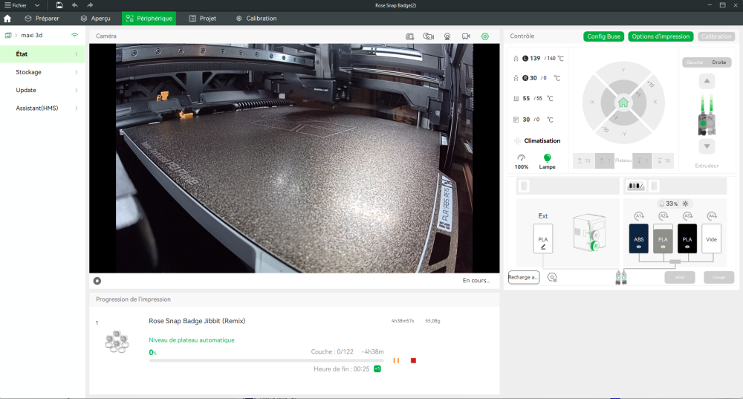Stop the print with red square icon
The image size is (743, 399).
(x=413, y=360)
